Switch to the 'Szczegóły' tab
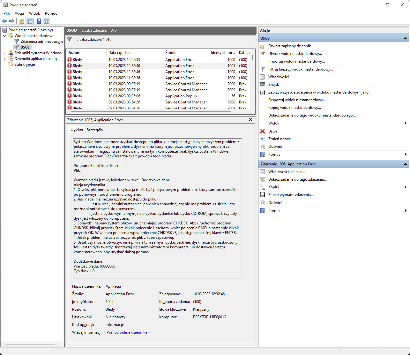 (x=95, y=130)
